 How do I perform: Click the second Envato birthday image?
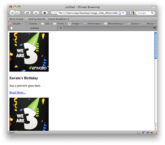click(x=29, y=114)
